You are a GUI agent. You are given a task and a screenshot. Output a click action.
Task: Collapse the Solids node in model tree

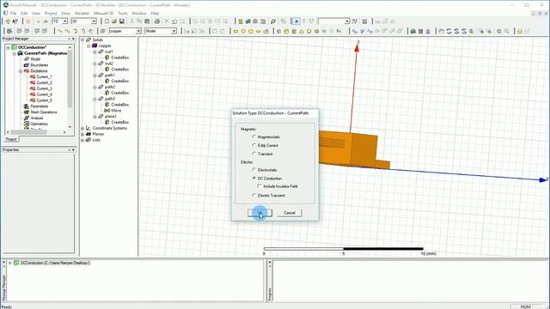[x=82, y=40]
